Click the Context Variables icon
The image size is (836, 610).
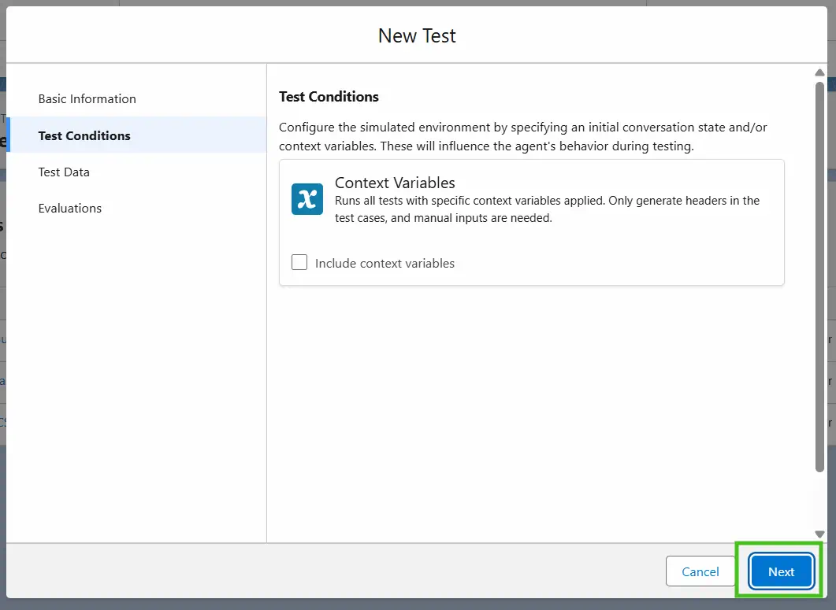(307, 199)
